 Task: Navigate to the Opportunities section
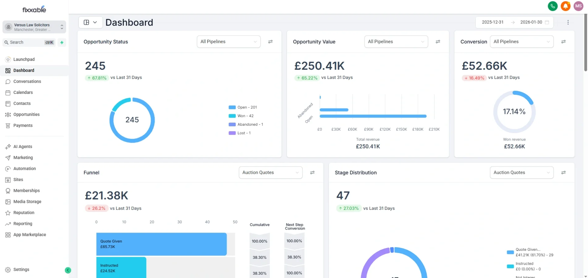(26, 114)
